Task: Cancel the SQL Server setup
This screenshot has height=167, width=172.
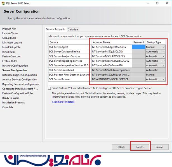Action: 159,147
